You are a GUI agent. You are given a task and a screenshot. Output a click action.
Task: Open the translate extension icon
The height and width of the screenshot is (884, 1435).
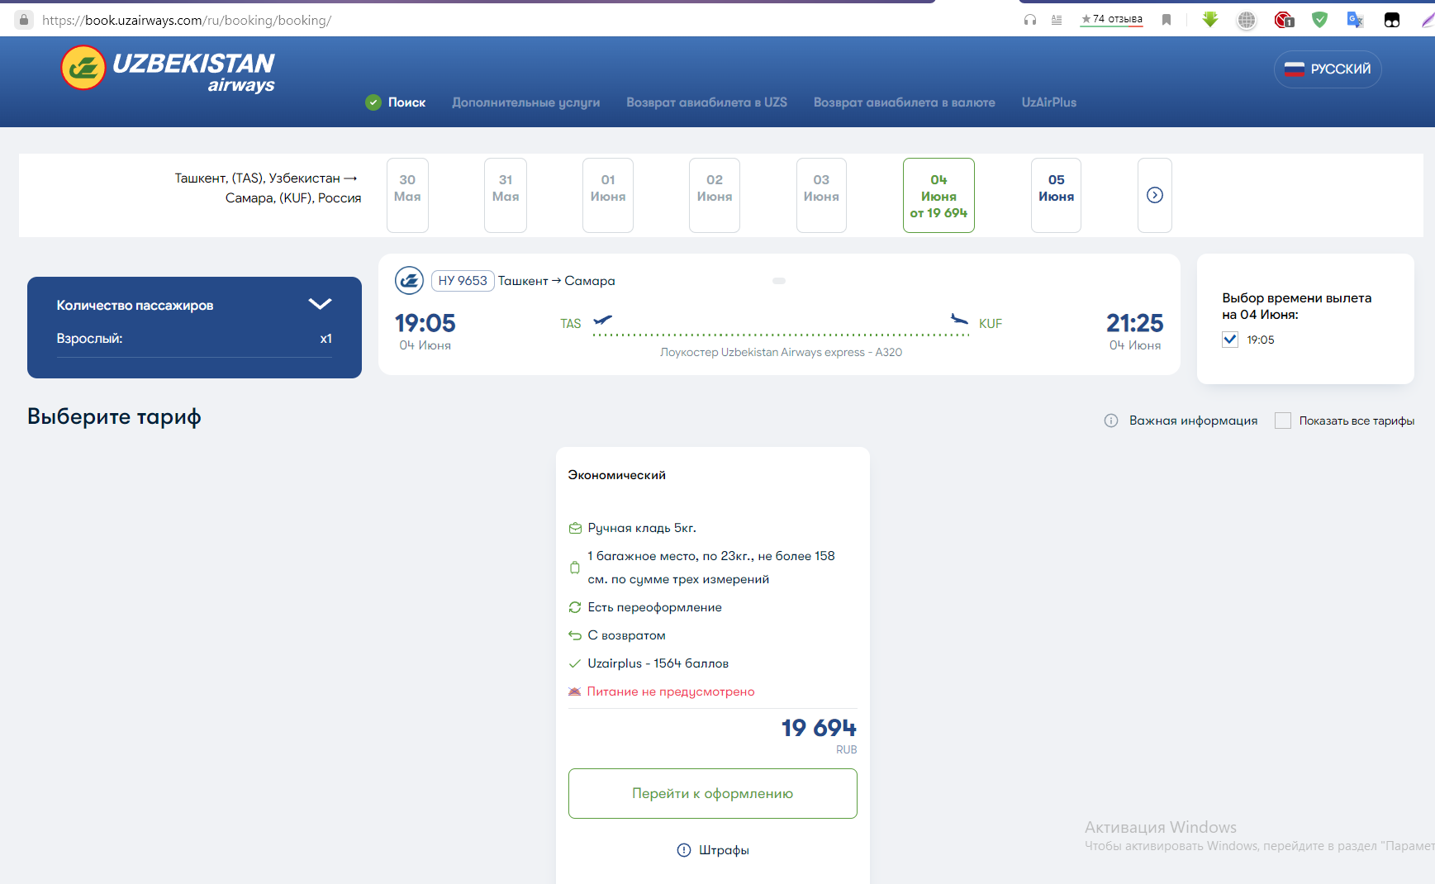pos(1355,20)
